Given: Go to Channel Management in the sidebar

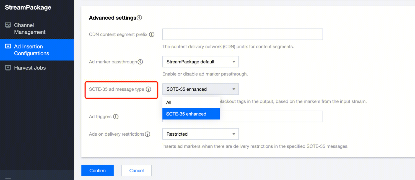Looking at the screenshot, I should (x=30, y=29).
